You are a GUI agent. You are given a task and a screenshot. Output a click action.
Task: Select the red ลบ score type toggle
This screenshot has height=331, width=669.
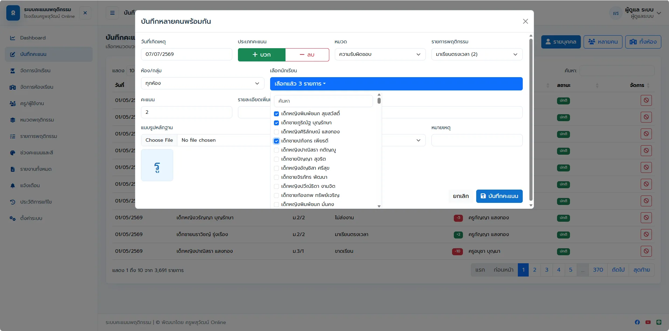coord(307,55)
